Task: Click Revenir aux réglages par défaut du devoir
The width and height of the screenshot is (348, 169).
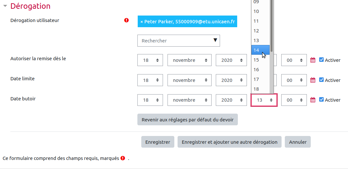Action: (x=187, y=119)
